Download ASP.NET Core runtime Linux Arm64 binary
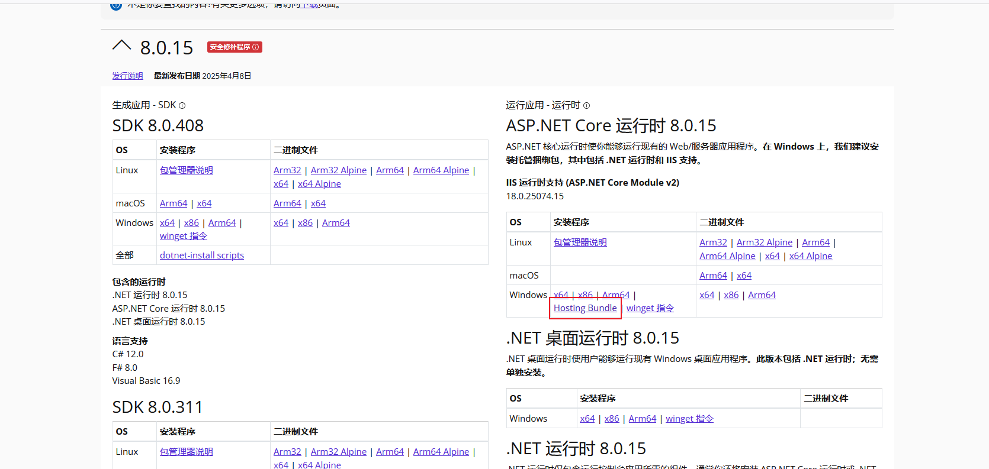989x469 pixels. (815, 242)
